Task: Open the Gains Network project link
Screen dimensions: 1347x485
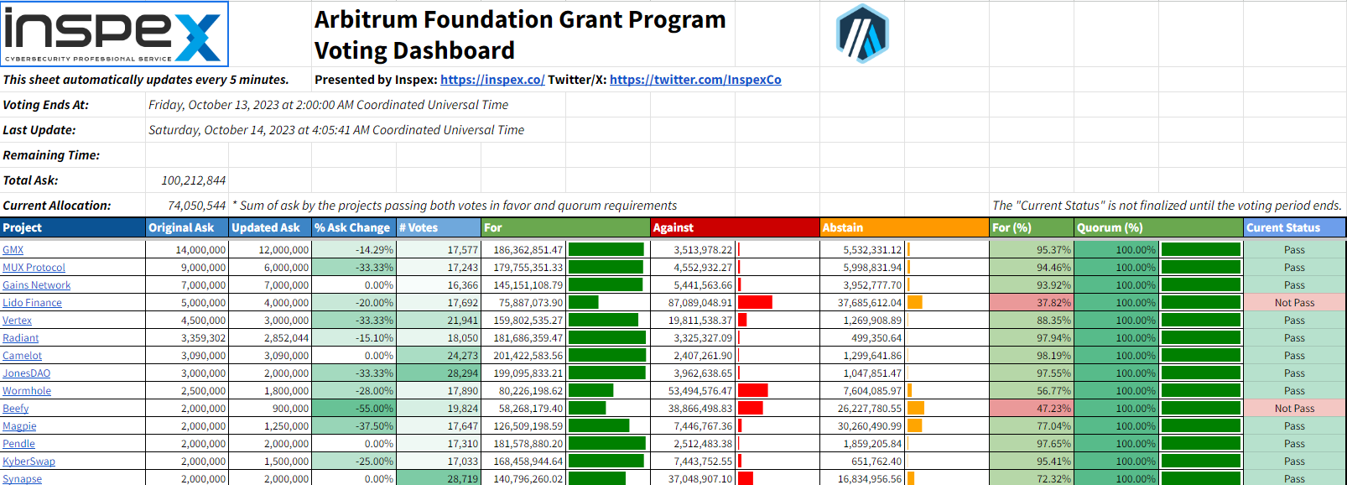Action: [x=36, y=285]
